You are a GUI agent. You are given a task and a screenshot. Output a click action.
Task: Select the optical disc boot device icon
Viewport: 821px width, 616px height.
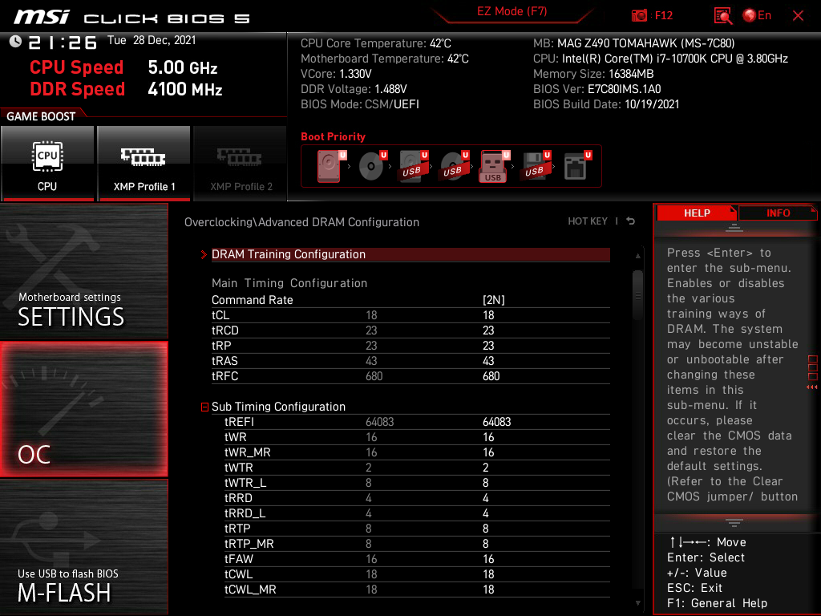tap(372, 166)
